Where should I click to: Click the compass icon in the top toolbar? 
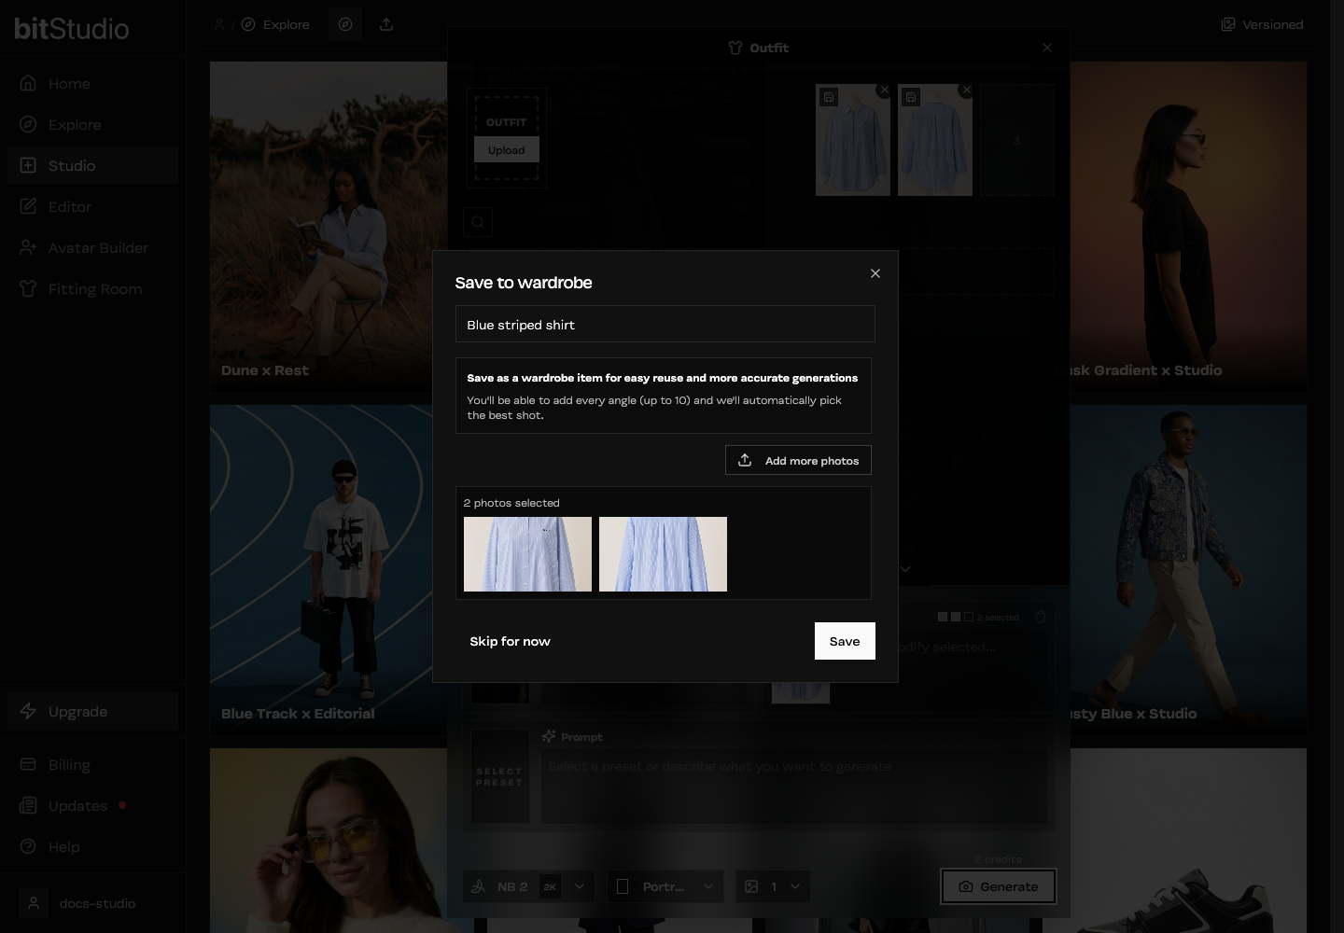click(345, 24)
